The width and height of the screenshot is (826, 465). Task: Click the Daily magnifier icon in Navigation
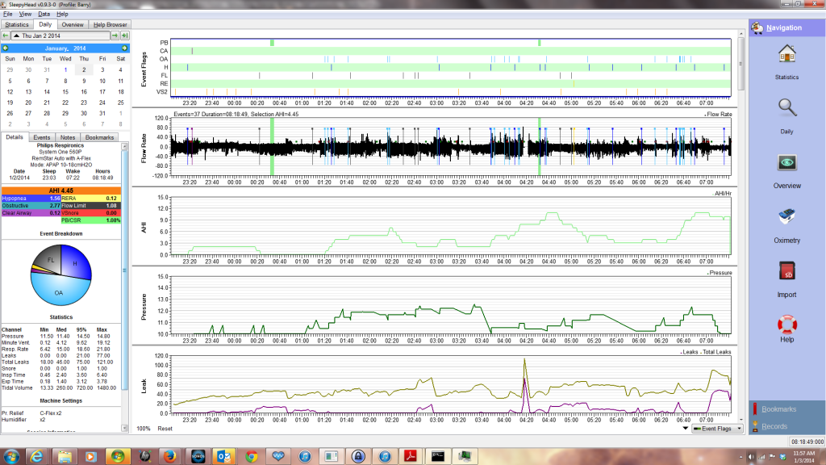pyautogui.click(x=786, y=114)
